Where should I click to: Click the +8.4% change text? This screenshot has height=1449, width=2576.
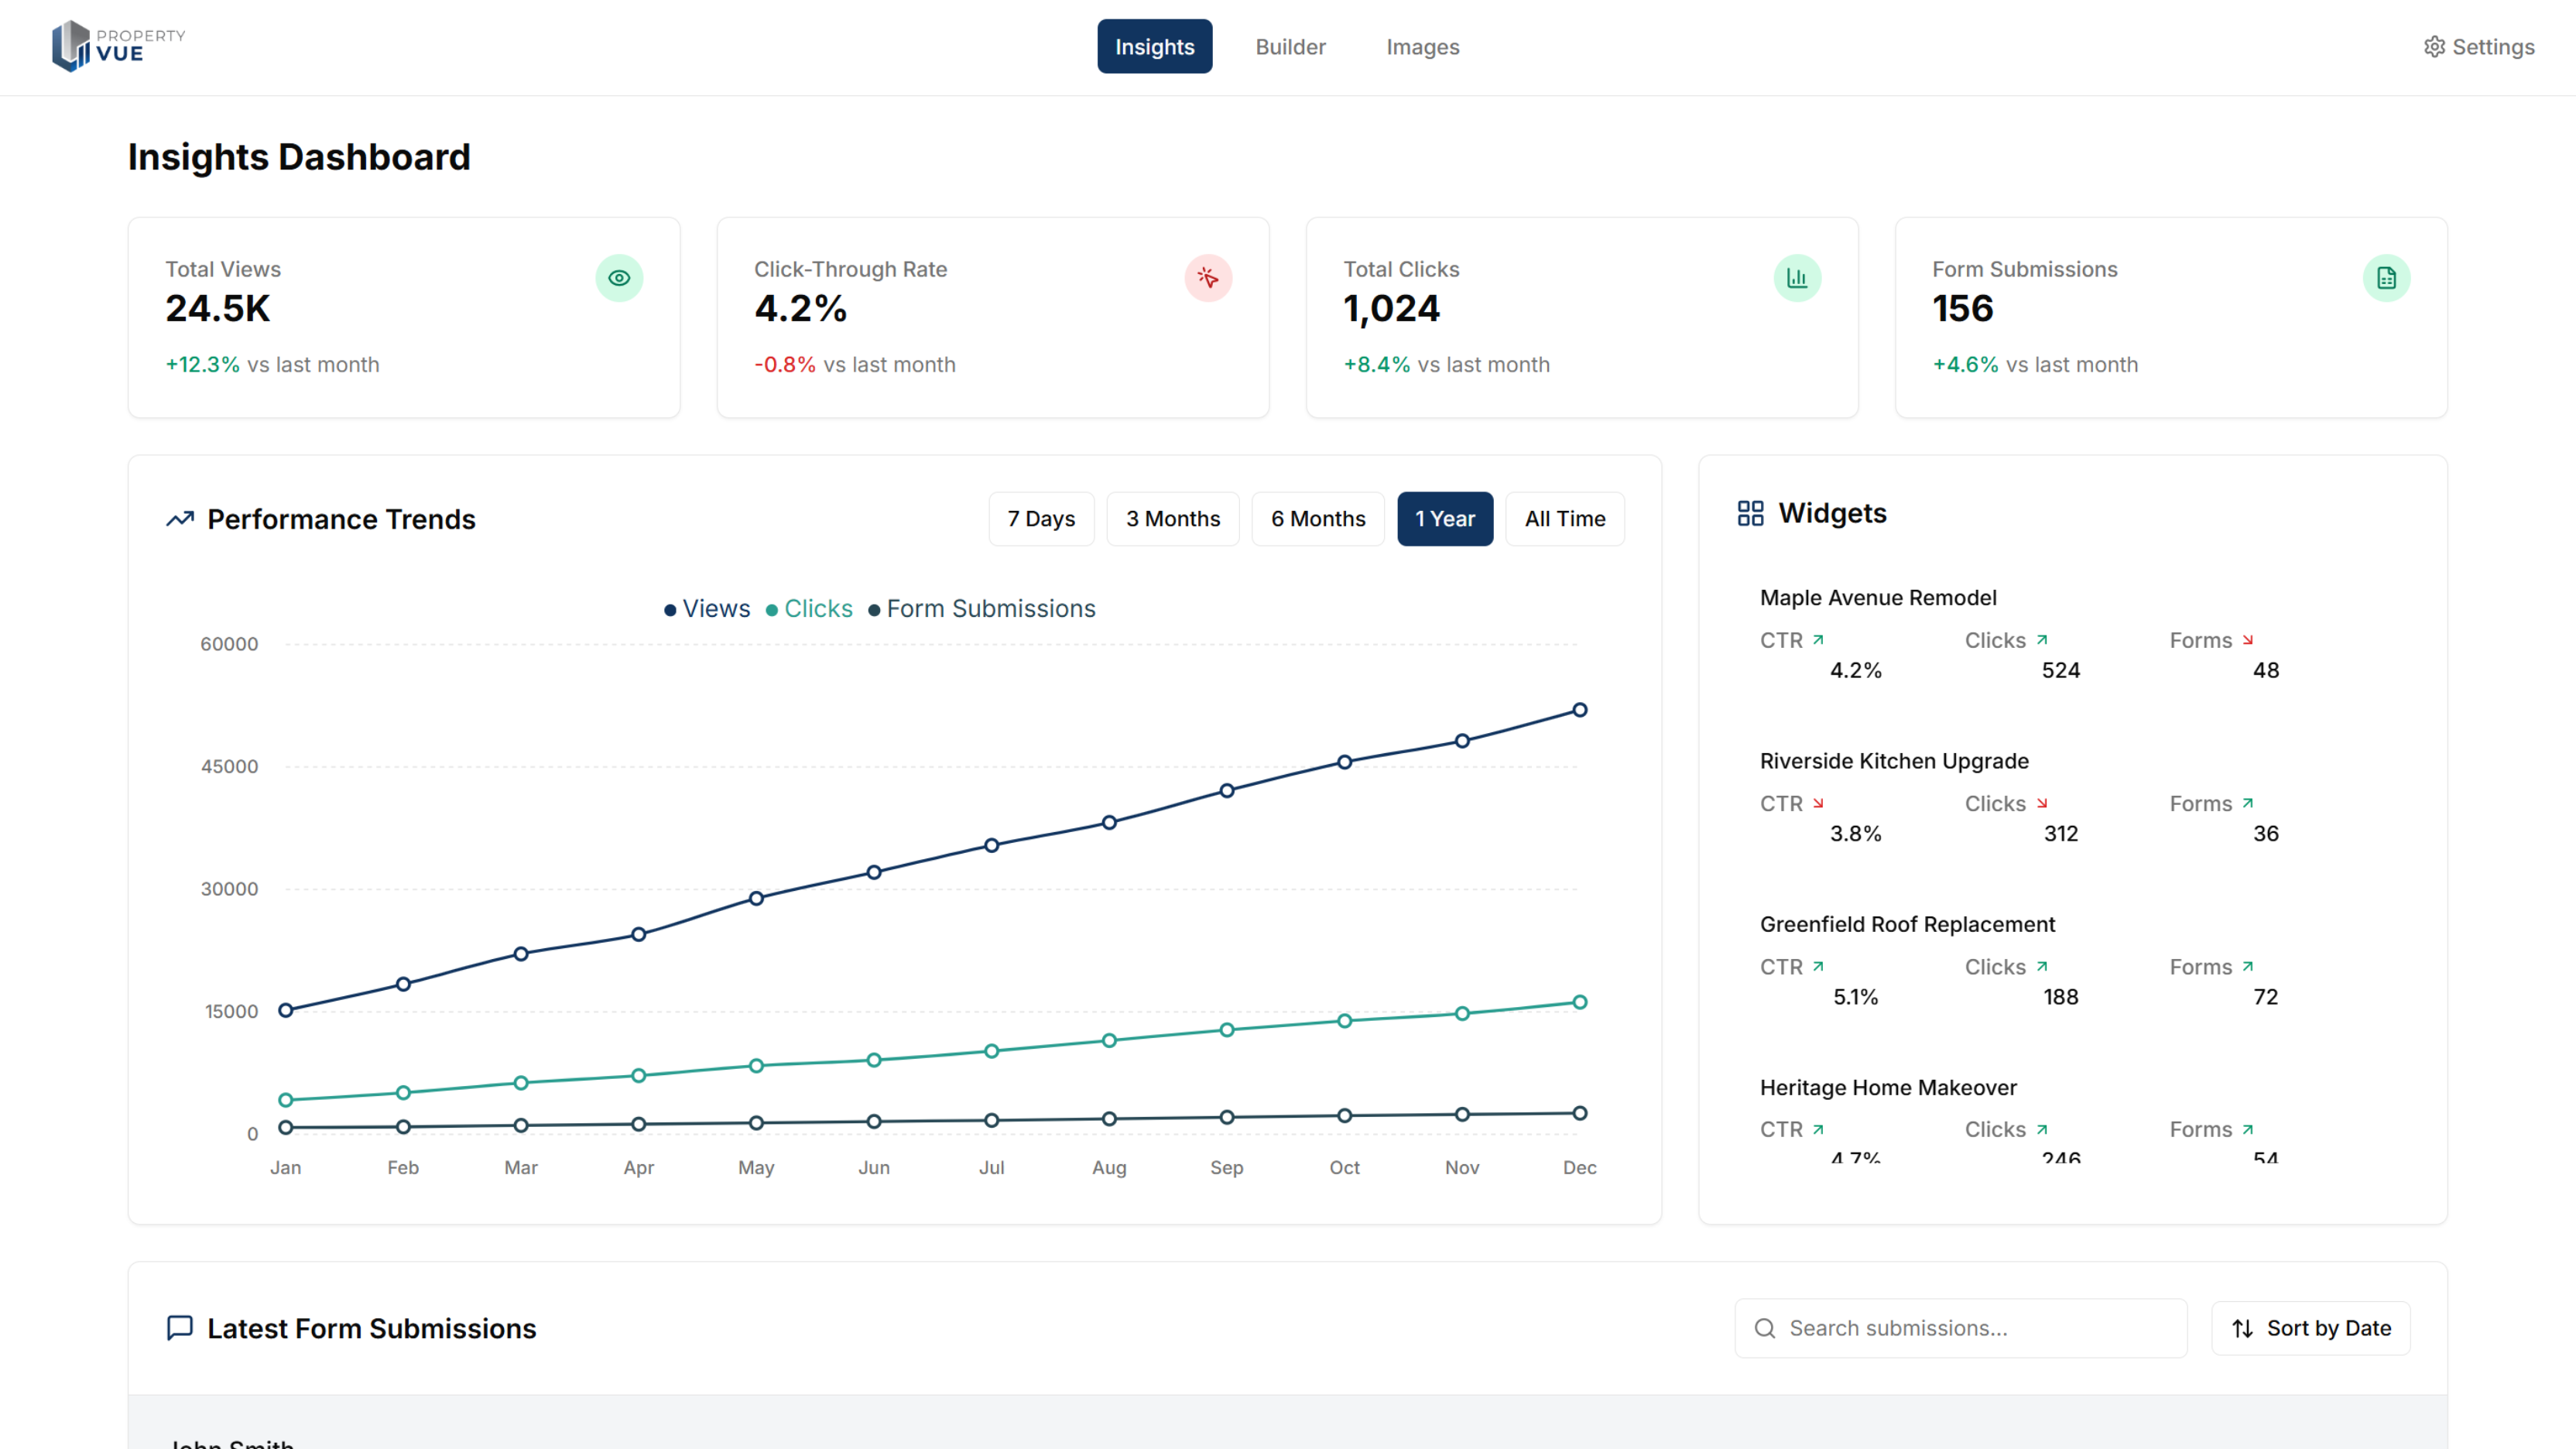[1377, 364]
